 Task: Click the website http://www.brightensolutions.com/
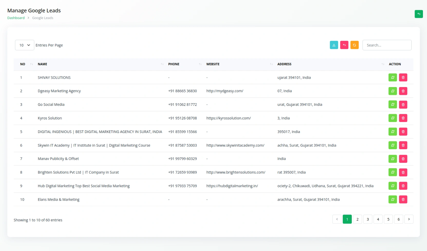click(236, 172)
